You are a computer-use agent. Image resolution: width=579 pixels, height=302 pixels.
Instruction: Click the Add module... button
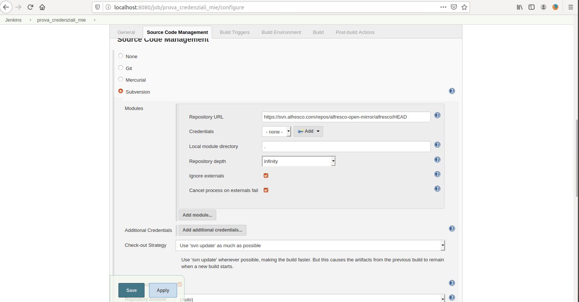197,215
